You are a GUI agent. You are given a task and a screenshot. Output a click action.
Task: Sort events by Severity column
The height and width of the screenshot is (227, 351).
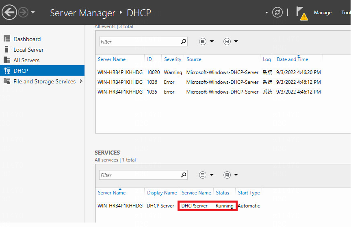(x=173, y=59)
